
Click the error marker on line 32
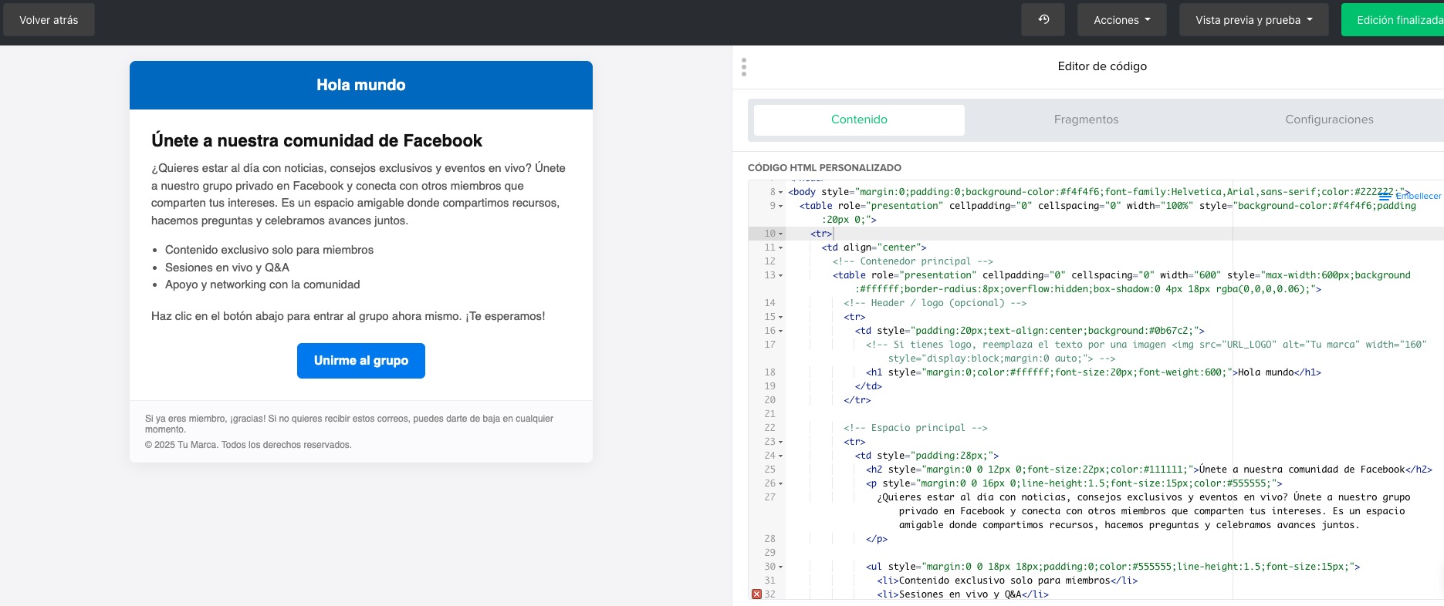756,594
